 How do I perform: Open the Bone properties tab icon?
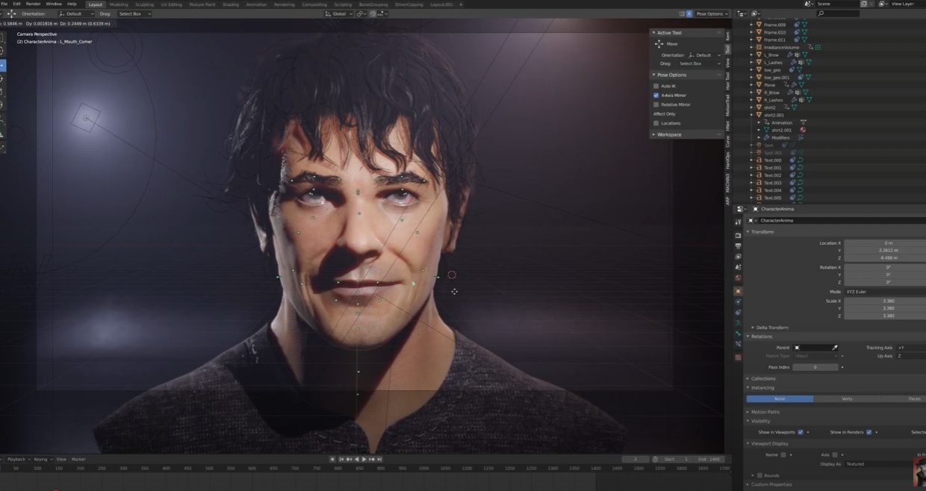(x=738, y=334)
